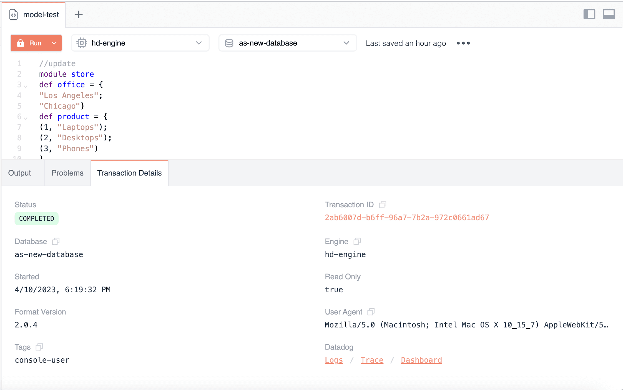Copy the User Agent string

[371, 312]
